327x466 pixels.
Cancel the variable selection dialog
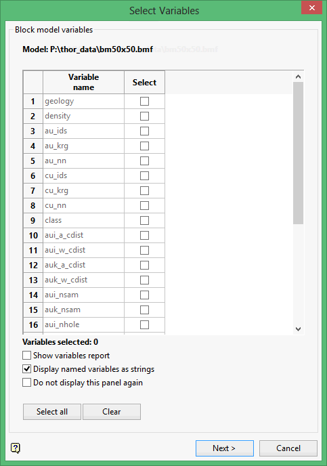[x=288, y=448]
